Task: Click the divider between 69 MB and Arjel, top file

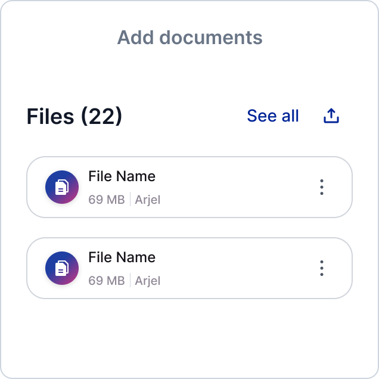Action: point(130,200)
